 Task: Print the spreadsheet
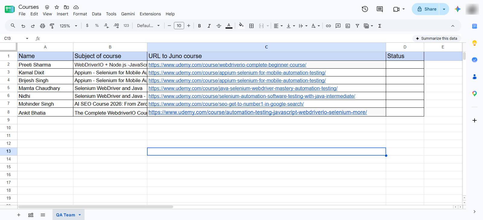pos(43,26)
